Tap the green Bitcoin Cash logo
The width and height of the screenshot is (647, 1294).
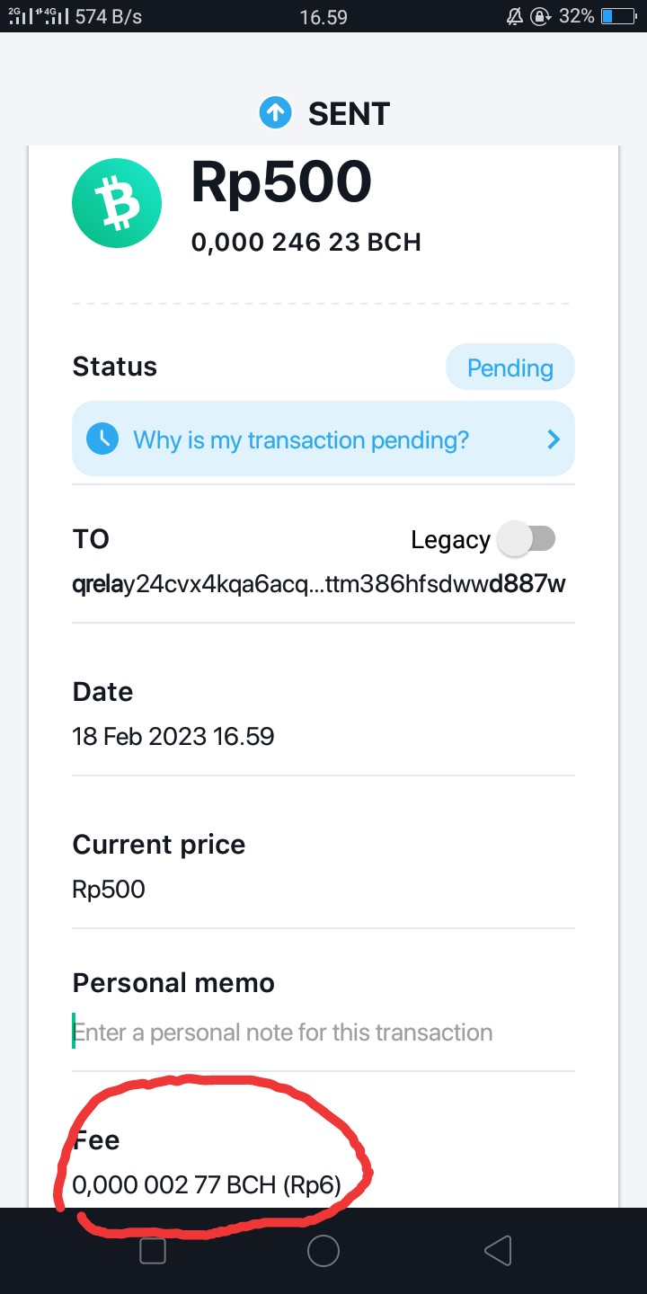[117, 203]
